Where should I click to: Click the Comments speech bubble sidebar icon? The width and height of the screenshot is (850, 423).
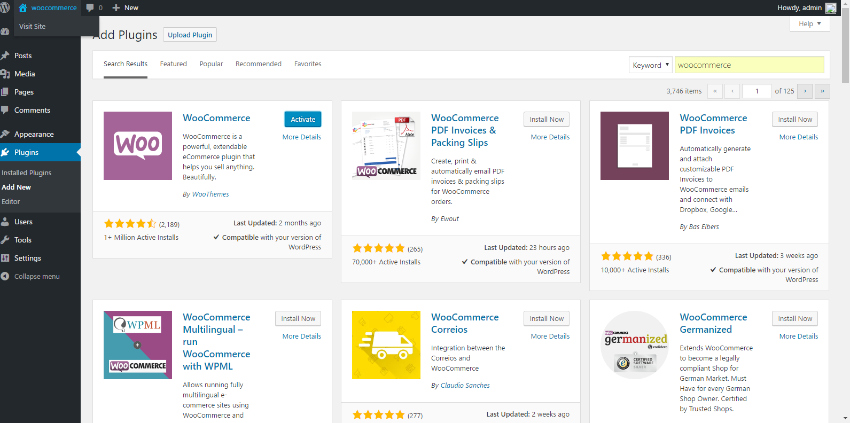tap(5, 110)
